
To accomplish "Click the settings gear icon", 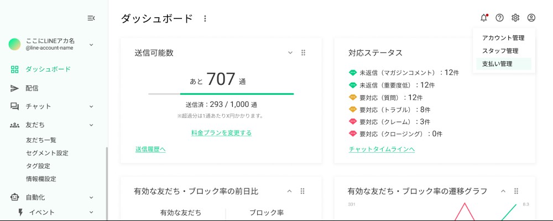I will (x=515, y=18).
